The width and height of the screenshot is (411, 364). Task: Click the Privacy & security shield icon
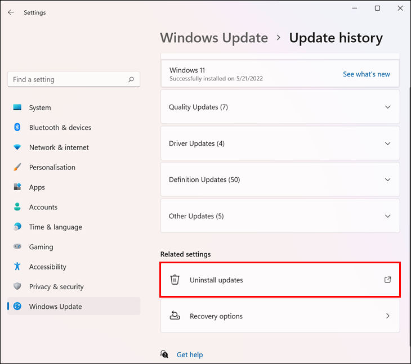click(17, 286)
